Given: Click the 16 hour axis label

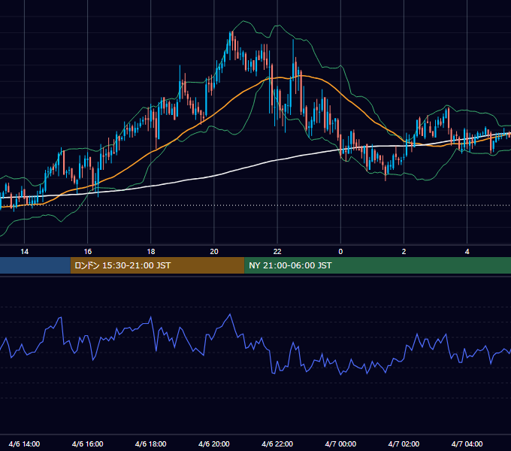Looking at the screenshot, I should (x=88, y=252).
